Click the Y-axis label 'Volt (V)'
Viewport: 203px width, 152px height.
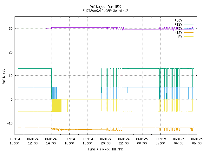click(x=4, y=76)
